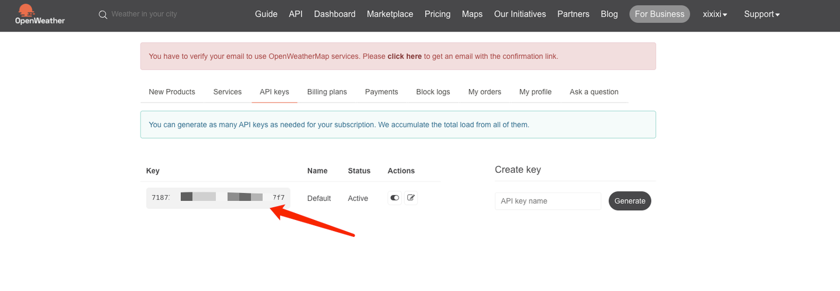Click the Generate button

click(630, 201)
